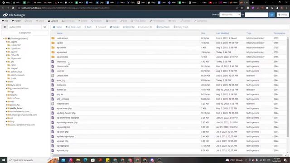The width and height of the screenshot is (290, 163).
Task: Sort by Type column header
Action: [249, 33]
